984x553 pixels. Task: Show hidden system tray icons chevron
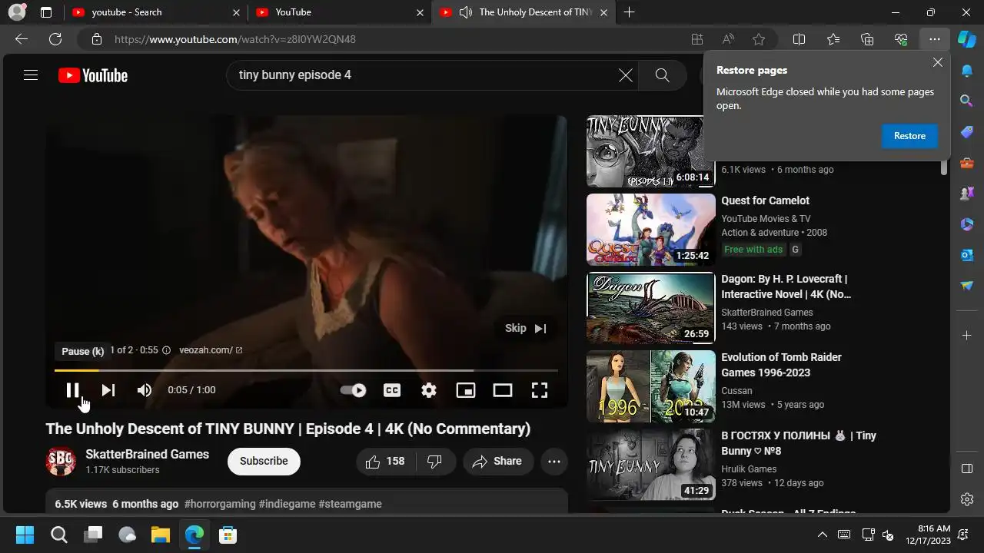pyautogui.click(x=822, y=535)
